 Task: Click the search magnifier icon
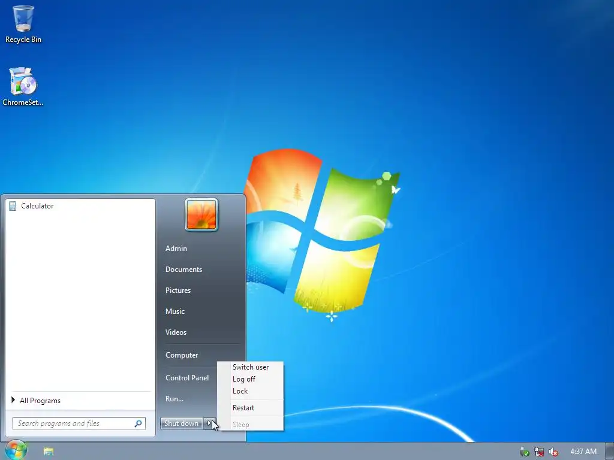tap(139, 423)
